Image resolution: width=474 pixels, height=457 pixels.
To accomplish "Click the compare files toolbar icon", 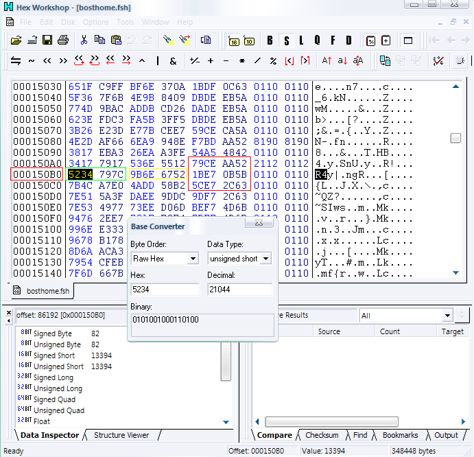I will [385, 61].
